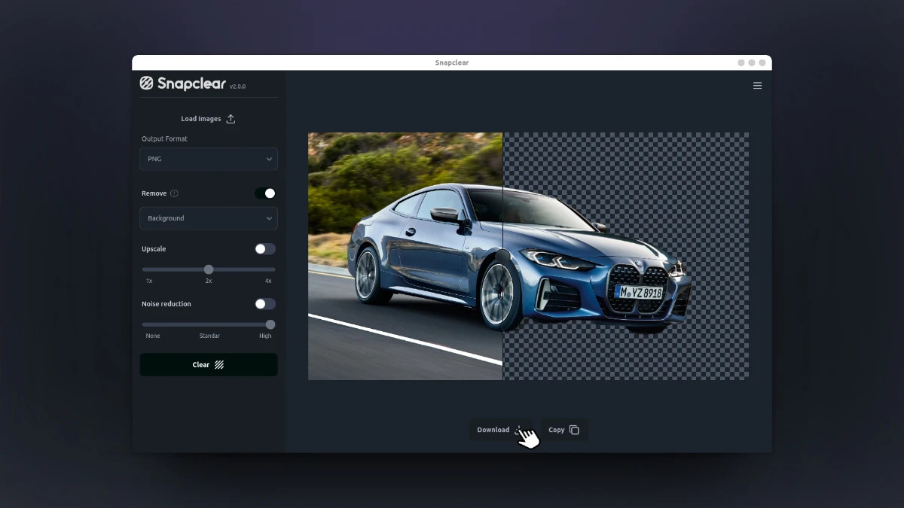Open the hamburger menu icon
The image size is (904, 508).
click(x=757, y=86)
